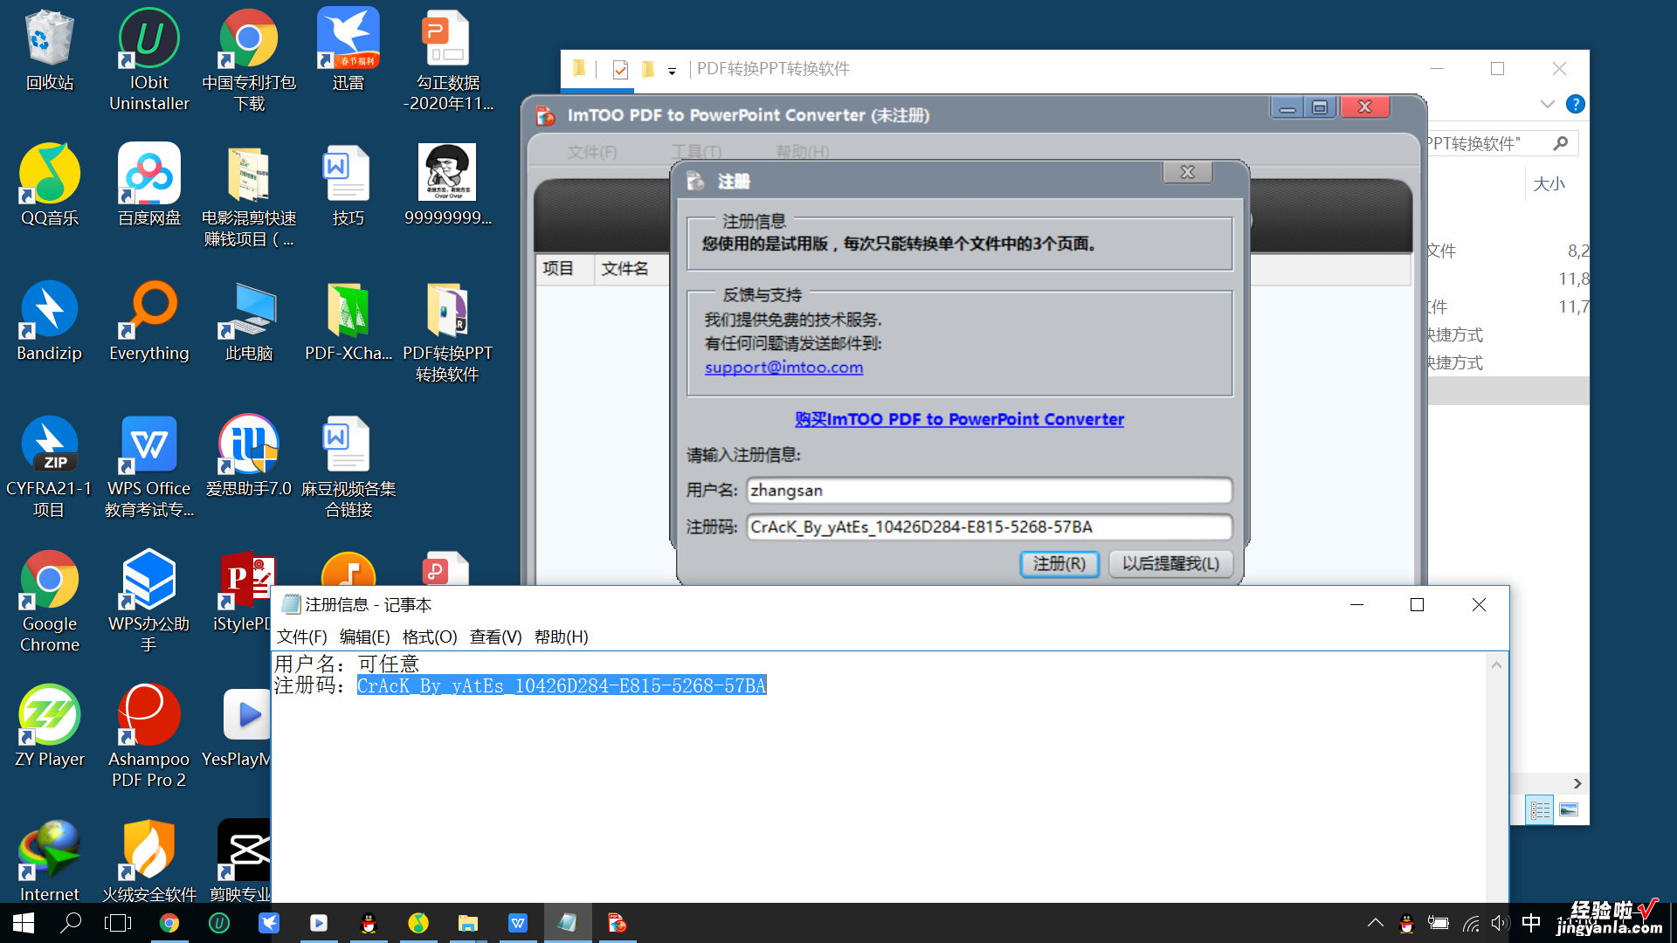Open Explorer quick access toolbar dropdown
The height and width of the screenshot is (943, 1677).
tap(672, 71)
